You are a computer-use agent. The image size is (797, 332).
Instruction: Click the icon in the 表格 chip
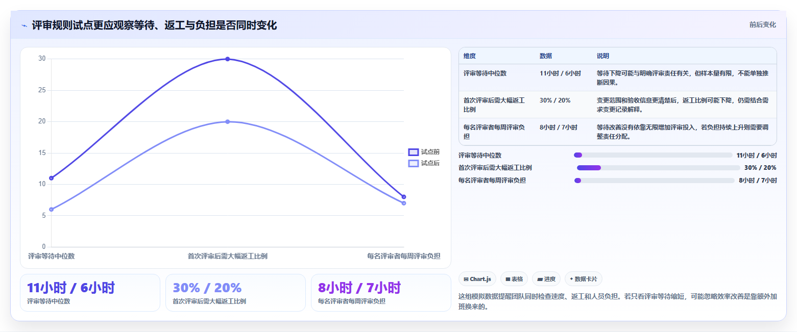pyautogui.click(x=508, y=279)
